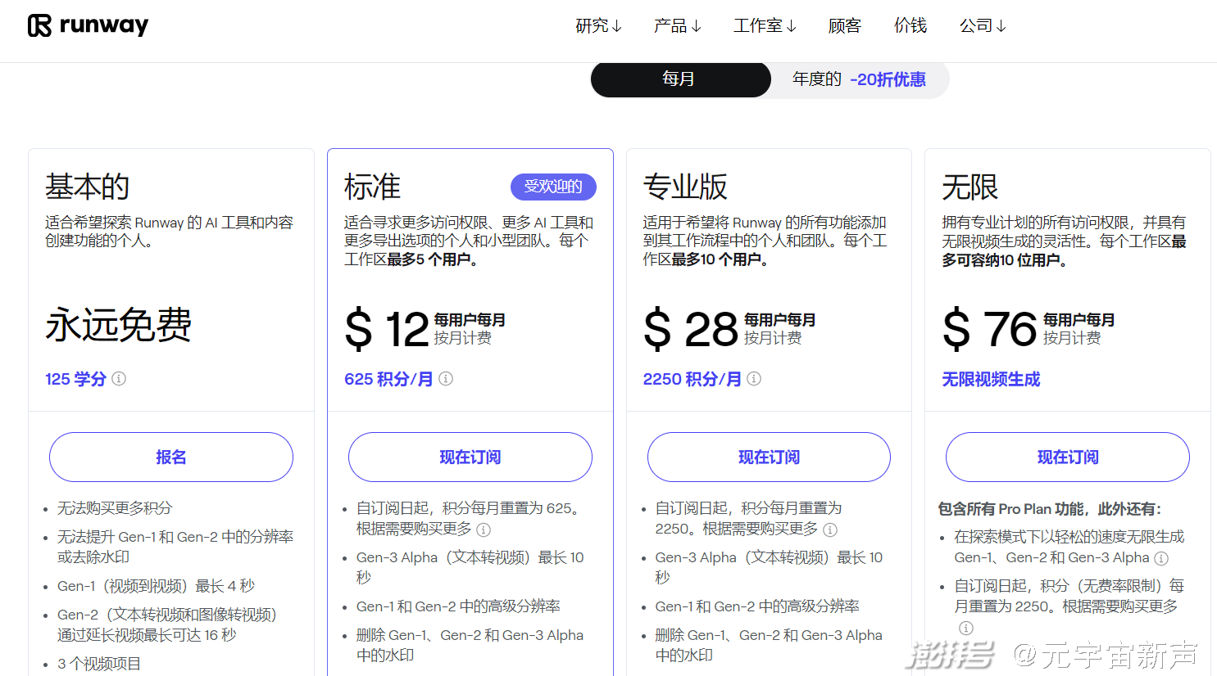Open info icon next to 625 积分/月
Screen dimensions: 1217x676
[446, 379]
